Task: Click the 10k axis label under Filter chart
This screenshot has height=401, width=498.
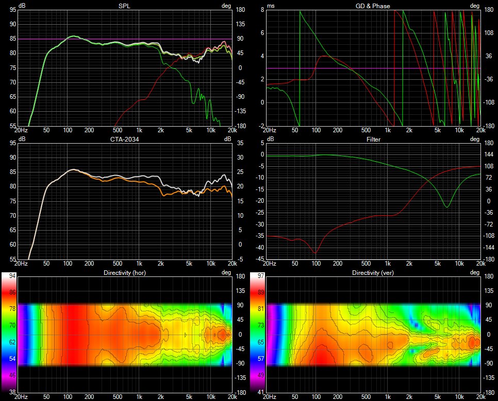Action: coord(459,264)
